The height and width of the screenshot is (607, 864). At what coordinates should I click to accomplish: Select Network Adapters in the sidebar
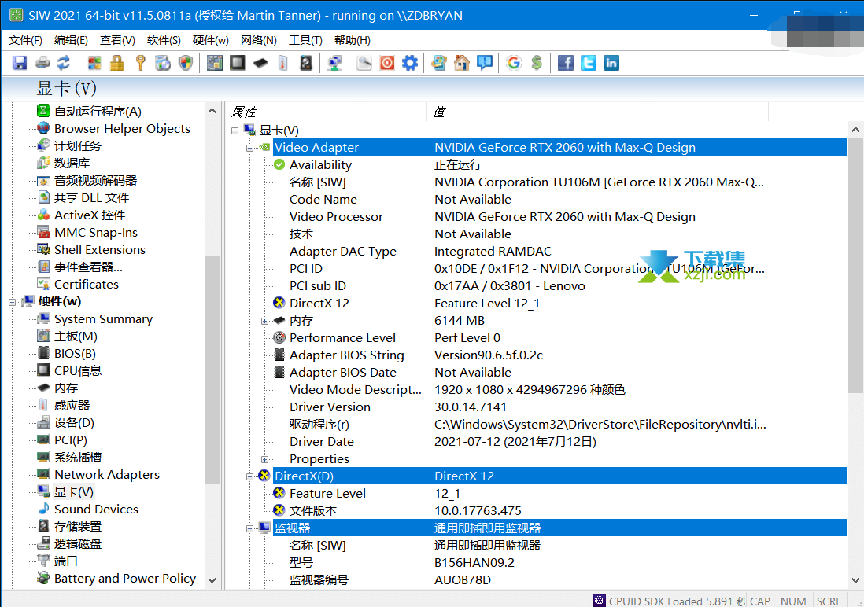click(x=107, y=475)
